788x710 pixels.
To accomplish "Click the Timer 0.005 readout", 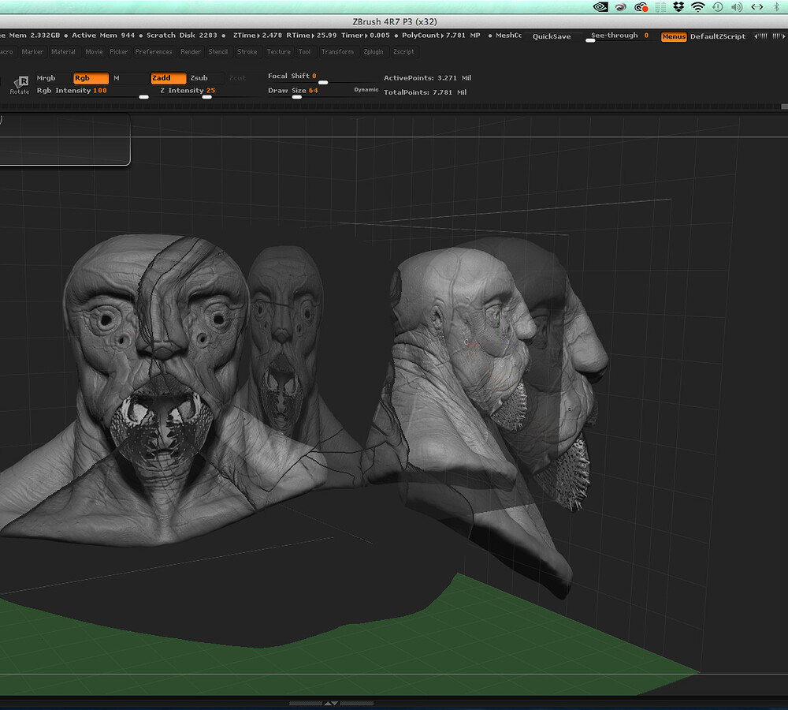I will (x=366, y=35).
